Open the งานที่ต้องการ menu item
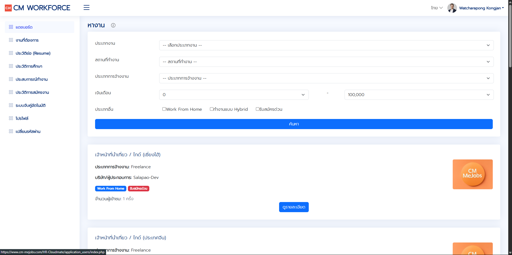Viewport: 512px width, 255px height. click(40, 40)
